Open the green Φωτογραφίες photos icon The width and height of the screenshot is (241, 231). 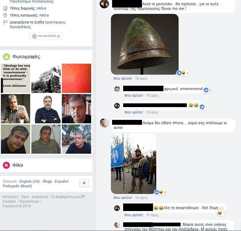[6, 57]
